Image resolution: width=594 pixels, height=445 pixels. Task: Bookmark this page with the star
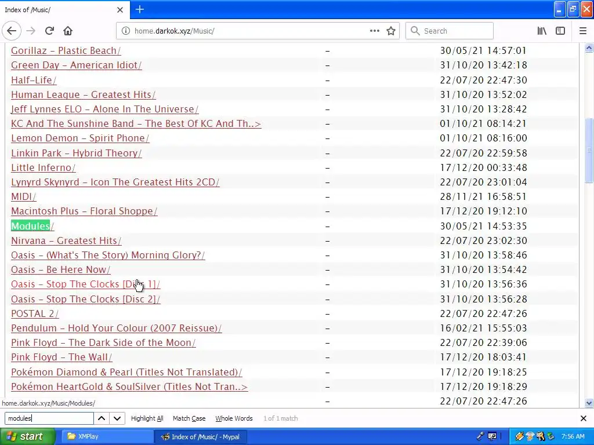point(391,31)
